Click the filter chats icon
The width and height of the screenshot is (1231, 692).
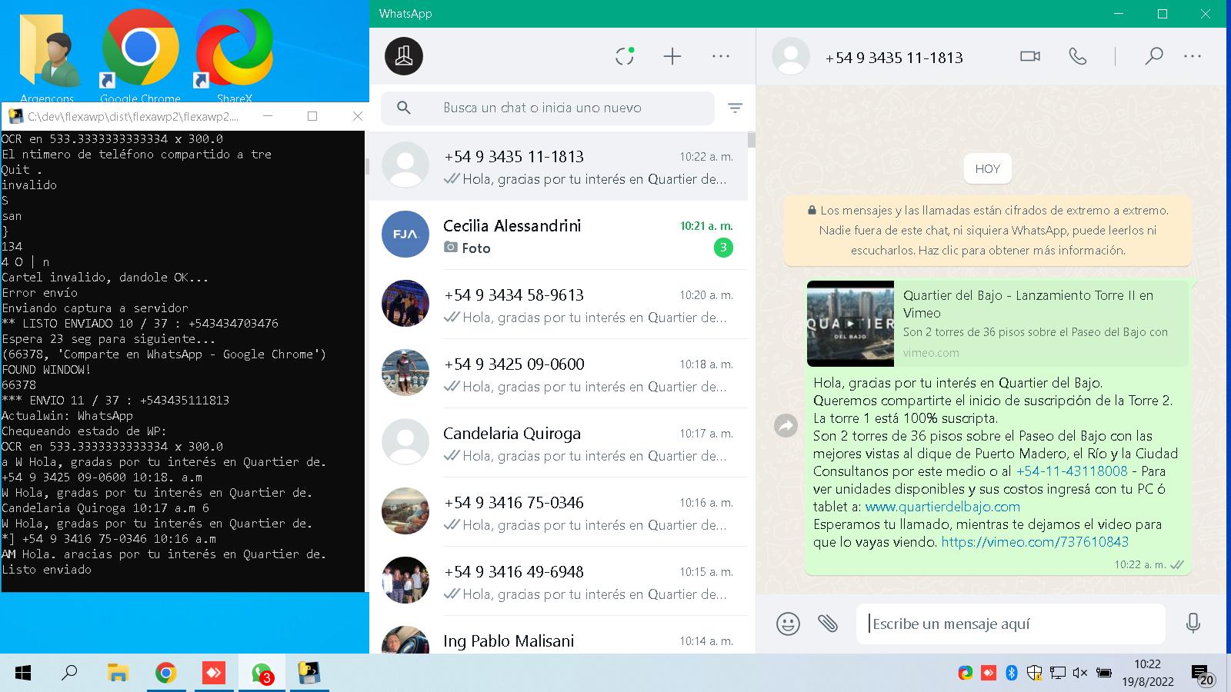735,108
